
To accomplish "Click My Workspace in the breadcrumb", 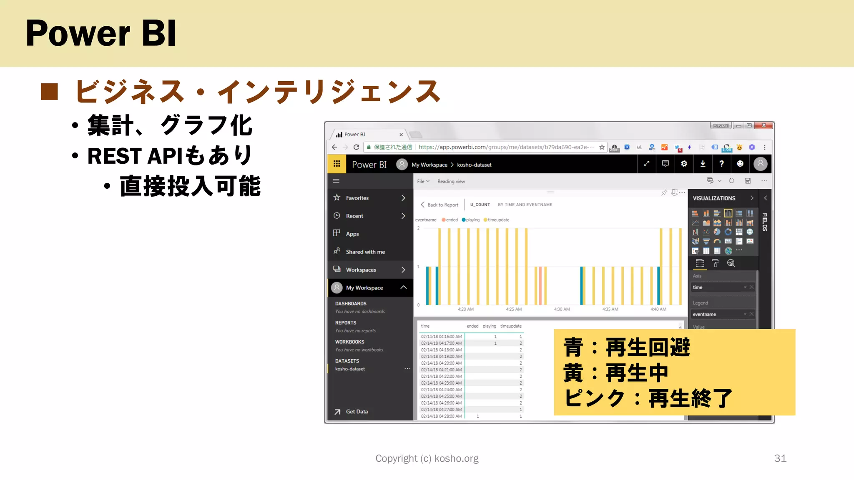I will click(430, 165).
